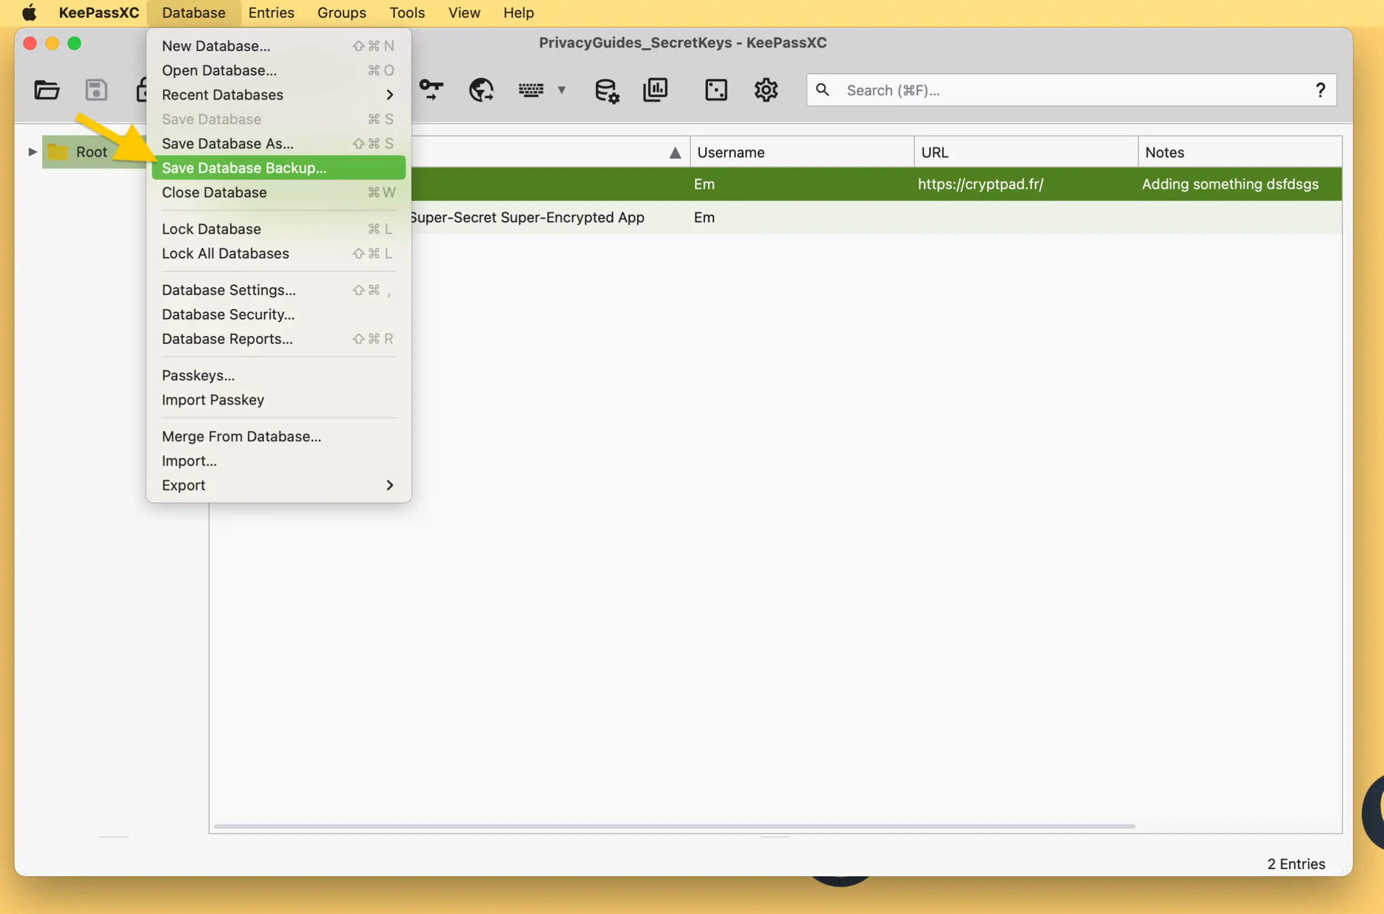Viewport: 1384px width, 914px height.
Task: Open the password generator dice icon
Action: pos(716,89)
